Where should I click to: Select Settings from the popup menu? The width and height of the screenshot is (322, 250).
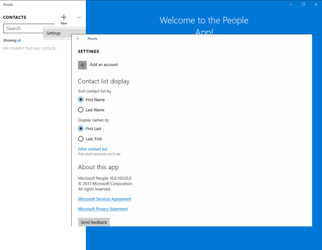pyautogui.click(x=54, y=33)
